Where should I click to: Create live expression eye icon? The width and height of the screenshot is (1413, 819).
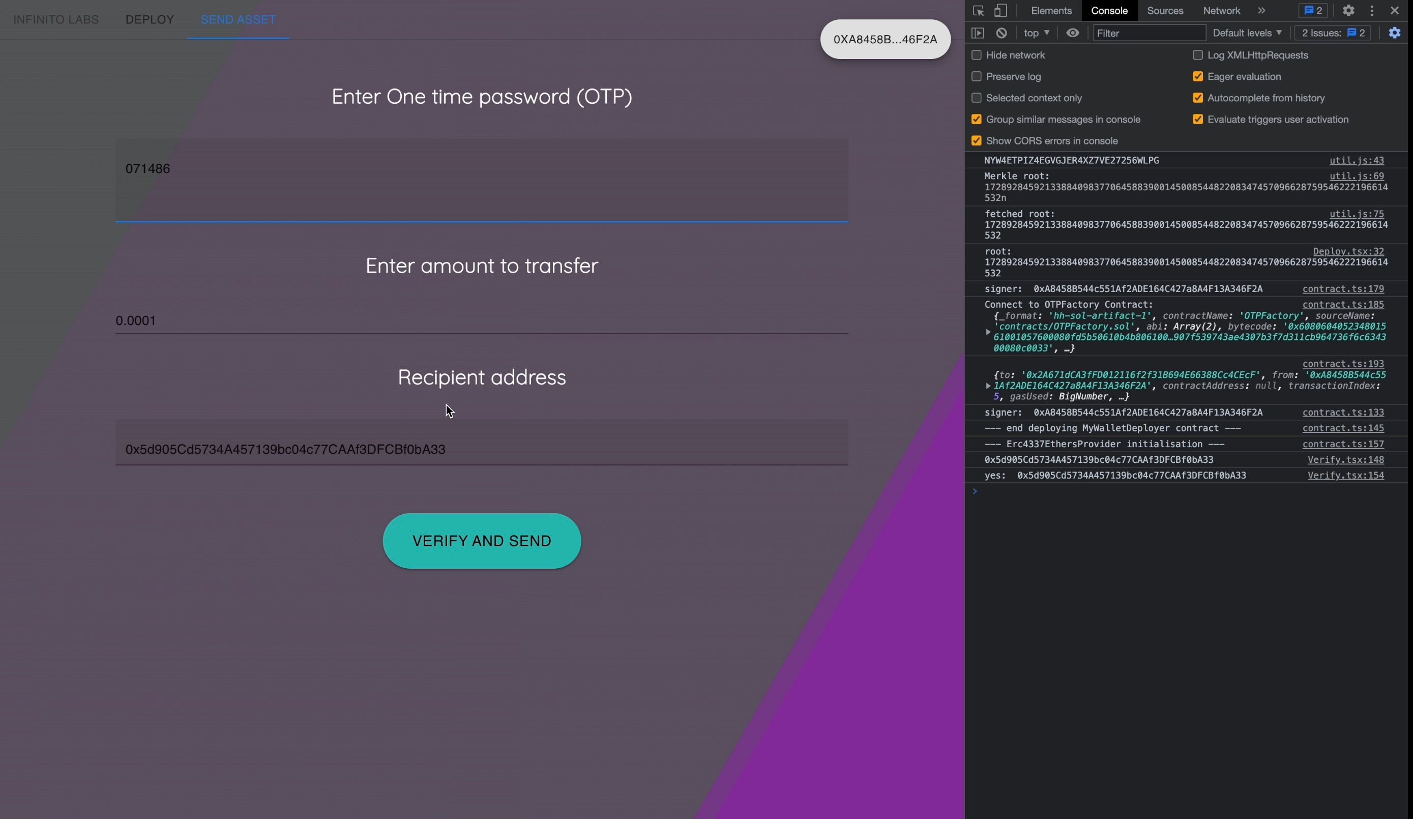coord(1073,33)
